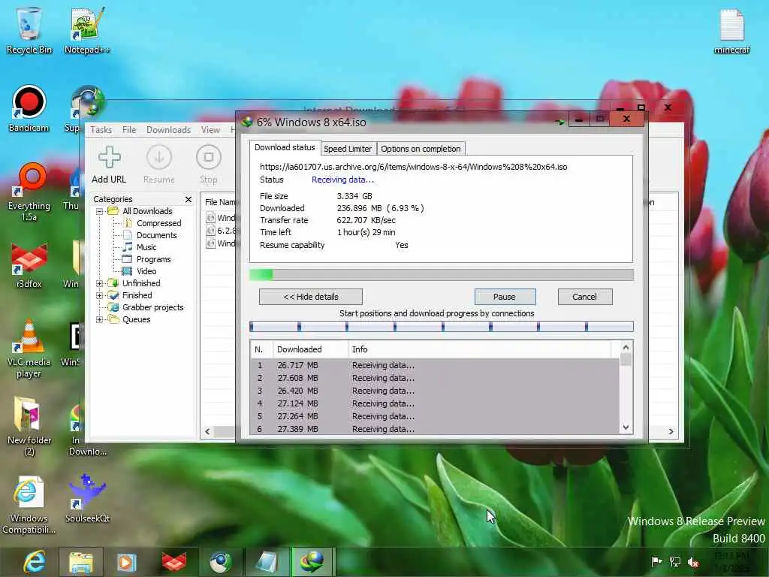Image resolution: width=769 pixels, height=577 pixels.
Task: Open the Everything 1.5a desktop shortcut
Action: (x=29, y=192)
